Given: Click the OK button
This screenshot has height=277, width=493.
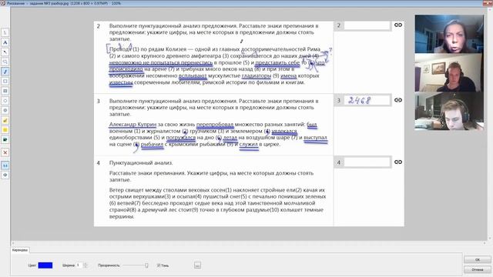Looking at the screenshot, I should (x=478, y=260).
